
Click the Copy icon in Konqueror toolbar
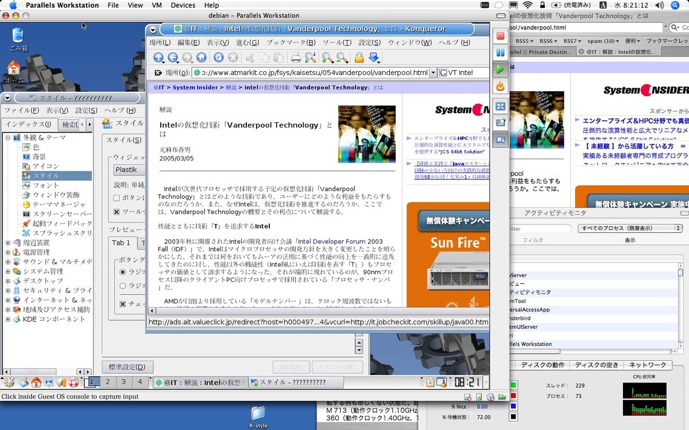click(264, 57)
